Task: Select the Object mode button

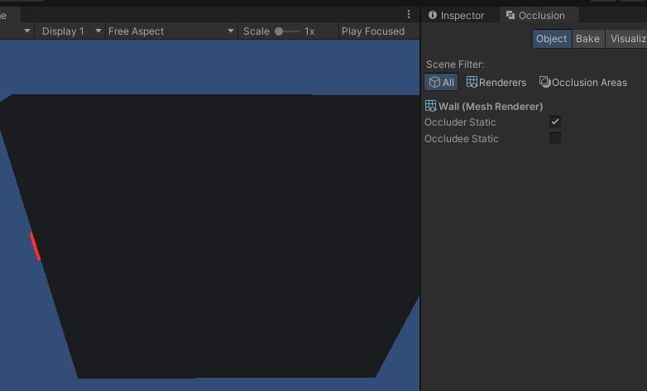Action: coord(551,39)
